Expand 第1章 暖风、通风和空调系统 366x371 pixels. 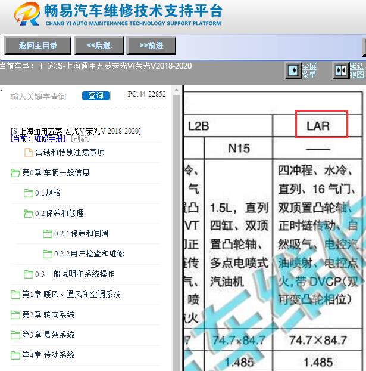pyautogui.click(x=71, y=294)
